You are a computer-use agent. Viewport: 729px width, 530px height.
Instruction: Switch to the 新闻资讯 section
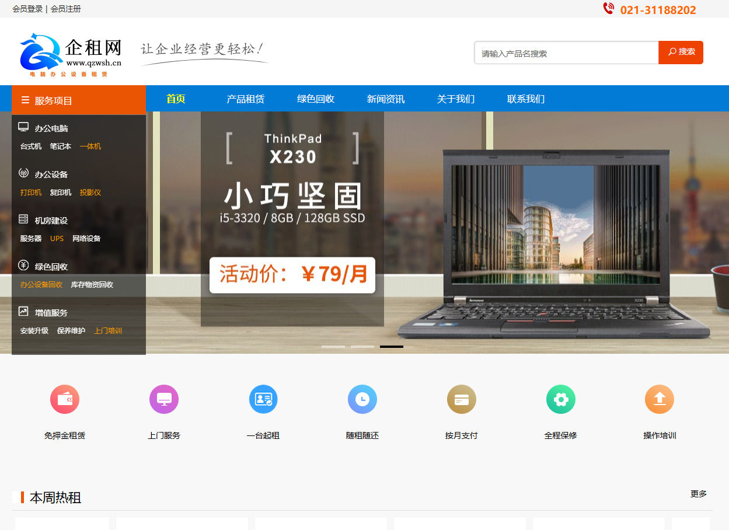point(386,99)
